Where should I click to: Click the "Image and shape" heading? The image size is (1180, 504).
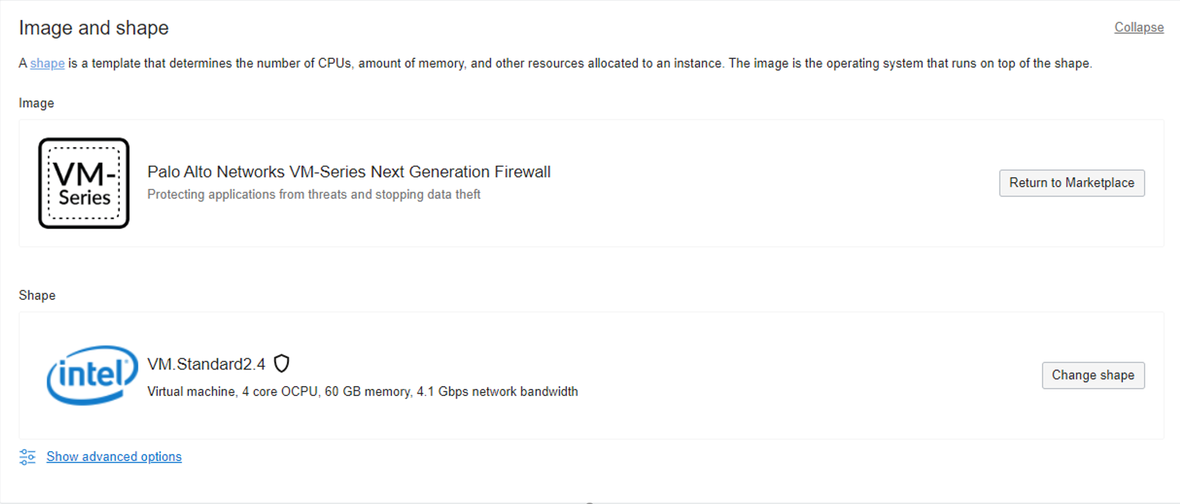point(93,28)
